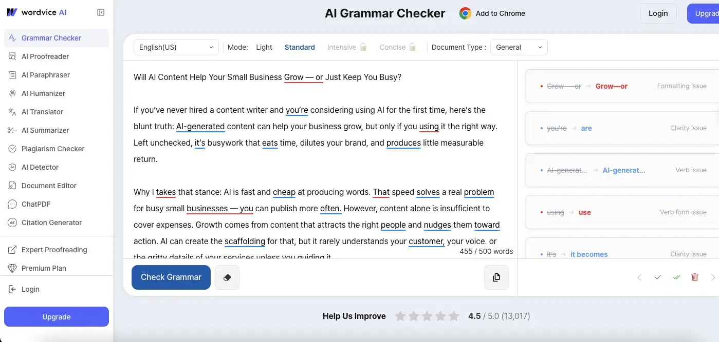Click the underlined word 'scaffolding'
Viewport: 719px width, 342px height.
click(x=245, y=242)
